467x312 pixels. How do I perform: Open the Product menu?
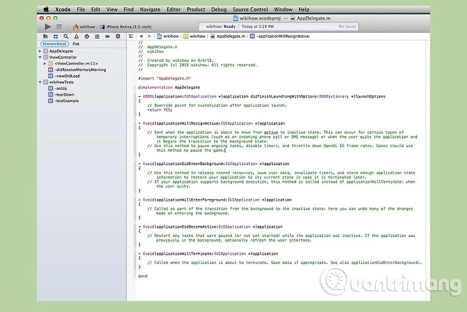196,10
